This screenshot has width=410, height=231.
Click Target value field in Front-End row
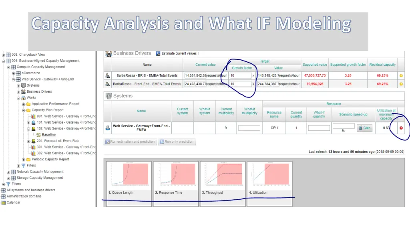click(268, 84)
